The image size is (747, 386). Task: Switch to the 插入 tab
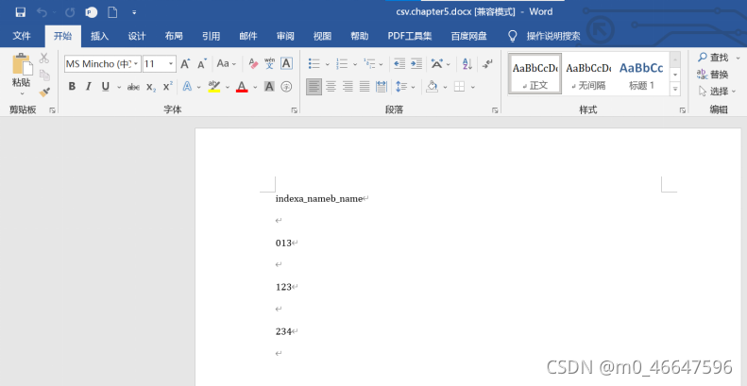point(99,36)
